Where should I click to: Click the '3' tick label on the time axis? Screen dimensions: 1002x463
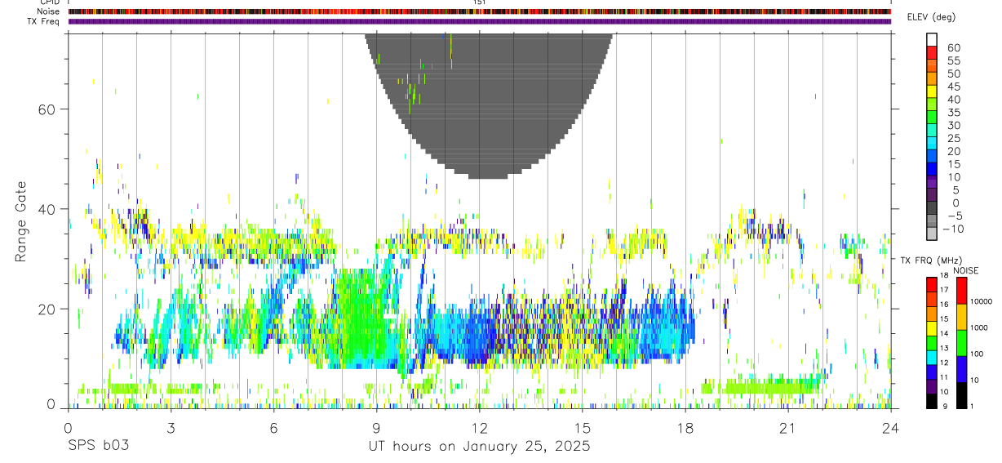(x=171, y=427)
